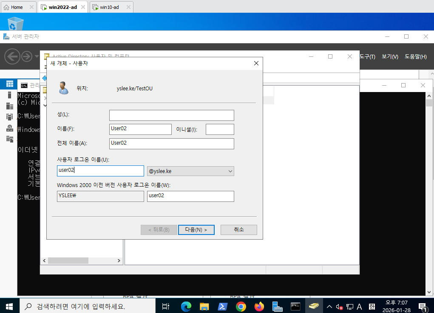434x313 pixels.
Task: Select the DNS icon in sidebar
Action: point(10,128)
